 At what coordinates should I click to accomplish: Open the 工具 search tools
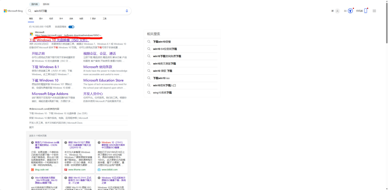click(x=105, y=18)
